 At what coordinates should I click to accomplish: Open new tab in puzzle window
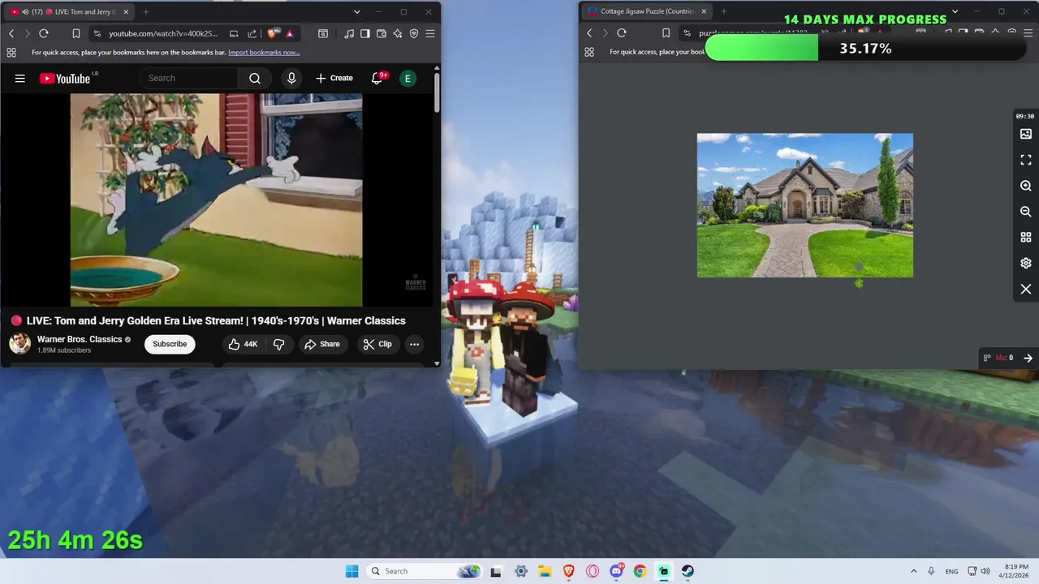(x=724, y=11)
